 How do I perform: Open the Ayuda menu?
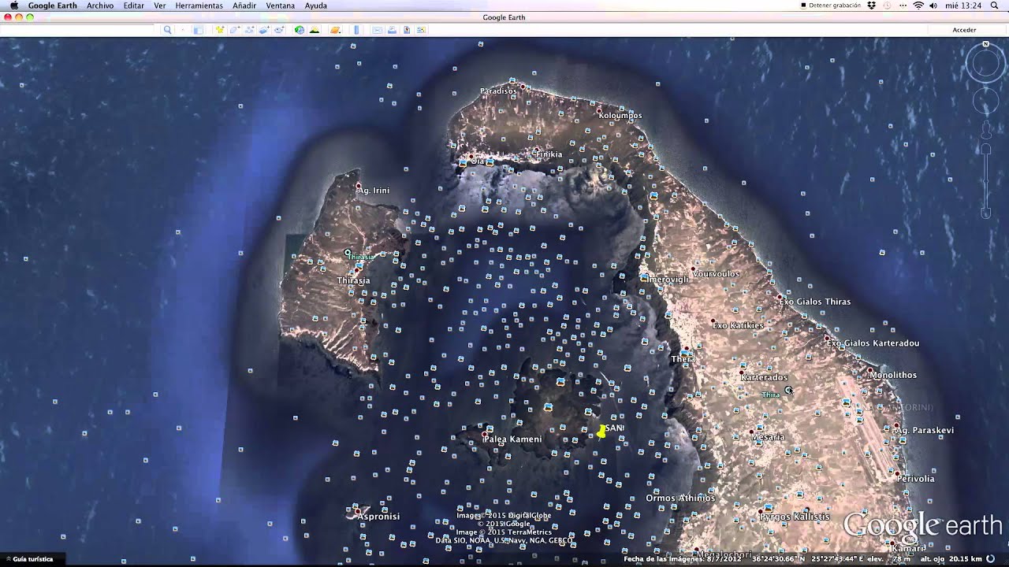tap(316, 6)
